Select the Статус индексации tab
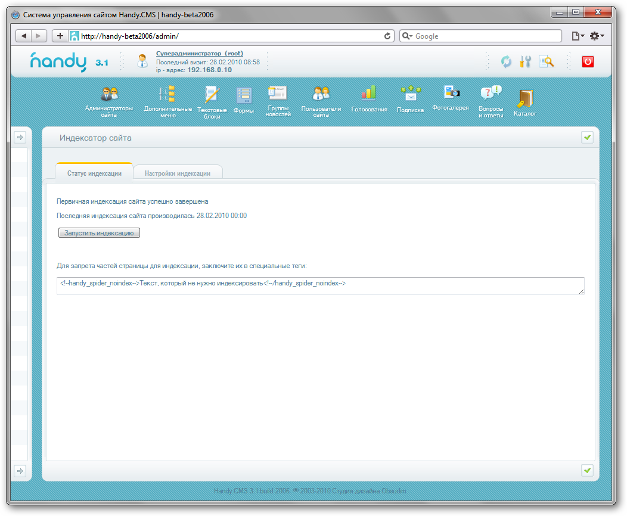627x516 pixels. (x=93, y=173)
